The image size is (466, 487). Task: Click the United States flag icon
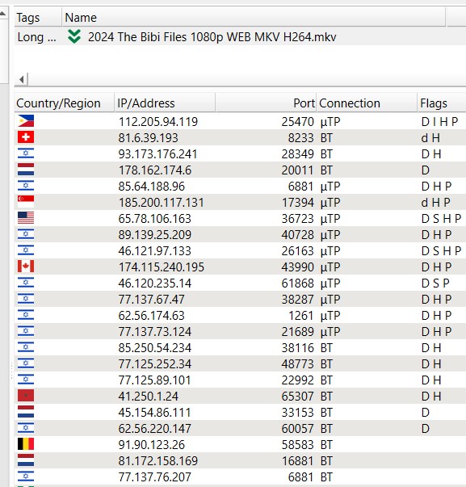tap(26, 218)
